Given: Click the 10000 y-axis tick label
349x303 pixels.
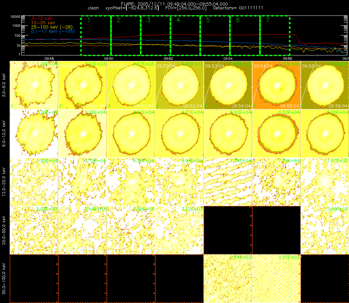Looking at the screenshot, I should pos(16,17).
